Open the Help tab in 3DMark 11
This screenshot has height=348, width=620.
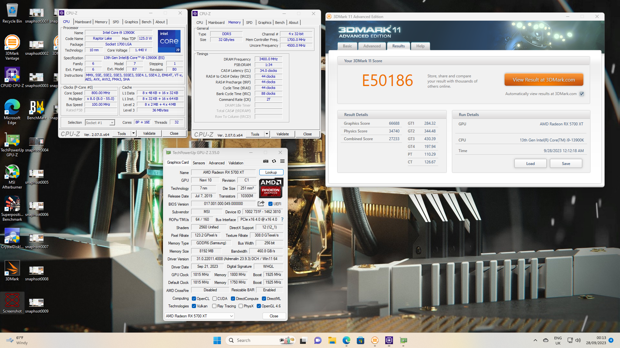tap(420, 46)
